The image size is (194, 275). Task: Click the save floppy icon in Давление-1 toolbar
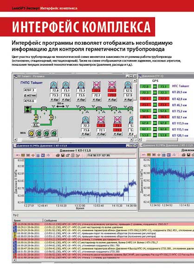[x=63, y=155]
